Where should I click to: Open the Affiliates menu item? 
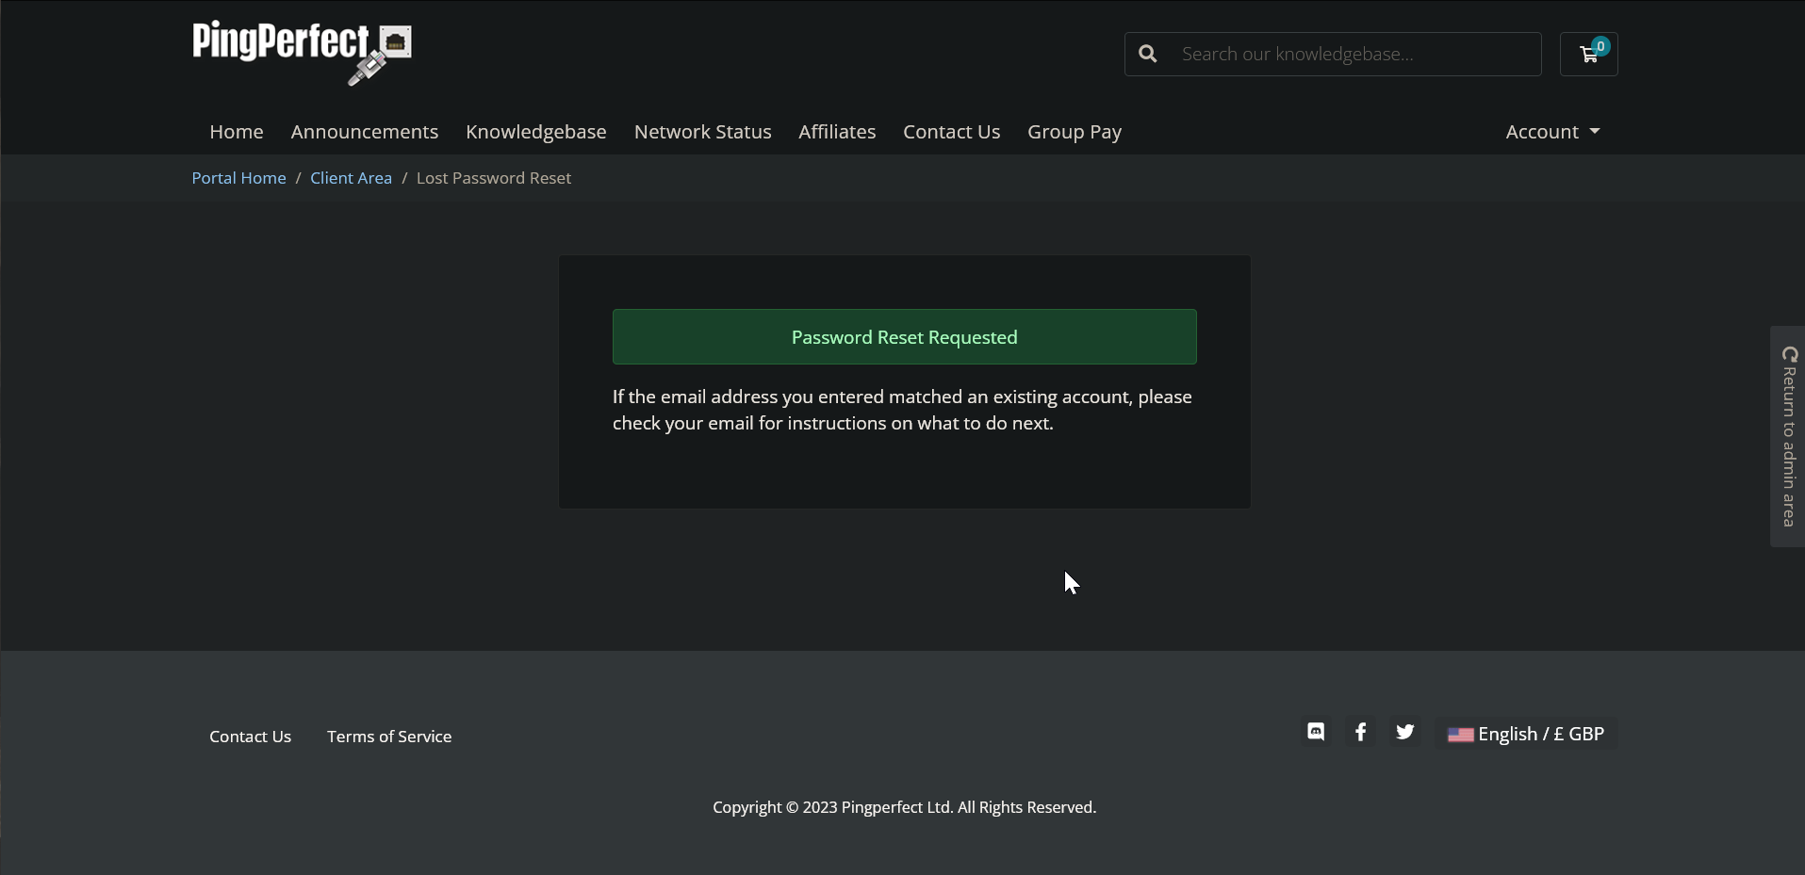pyautogui.click(x=836, y=132)
